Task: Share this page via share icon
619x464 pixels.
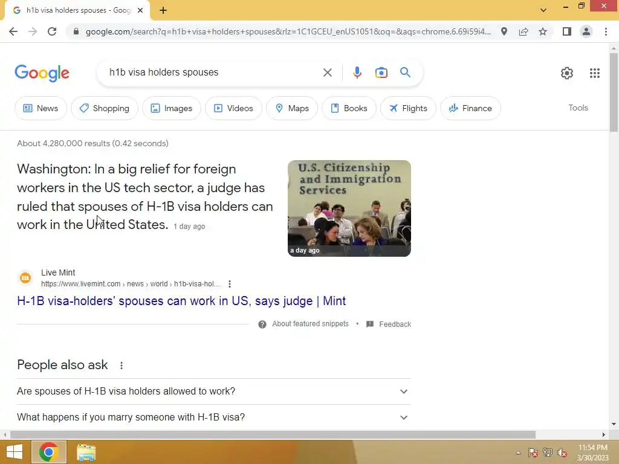Action: pyautogui.click(x=523, y=31)
